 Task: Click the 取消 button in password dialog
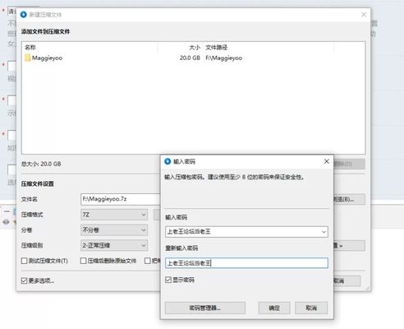311,308
